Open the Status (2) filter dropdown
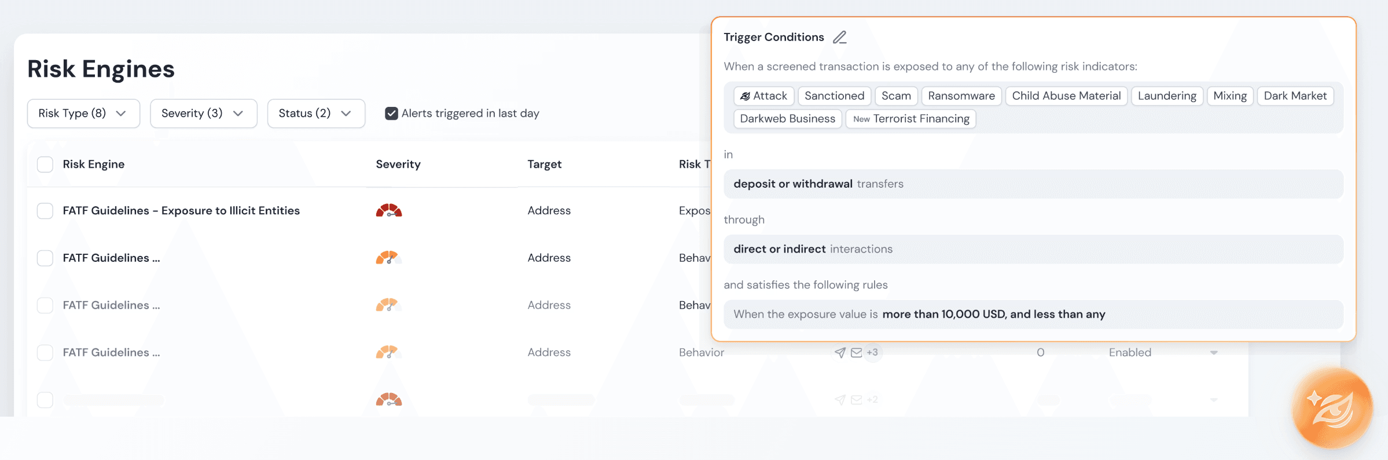This screenshot has height=460, width=1388. 316,113
